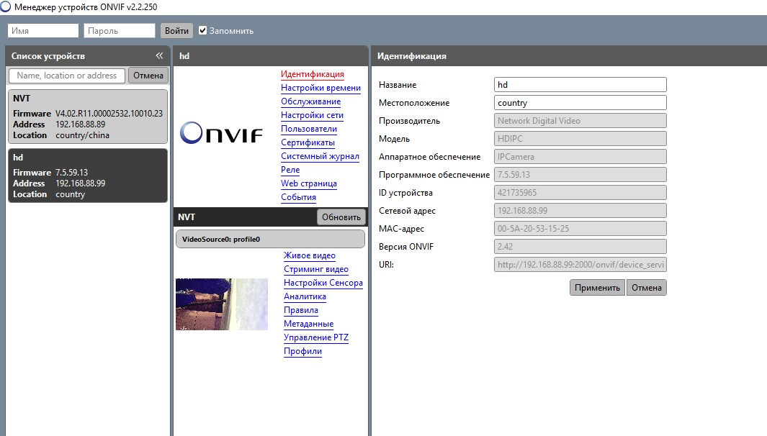Expand VideoSource0: profile0 header

(270, 239)
